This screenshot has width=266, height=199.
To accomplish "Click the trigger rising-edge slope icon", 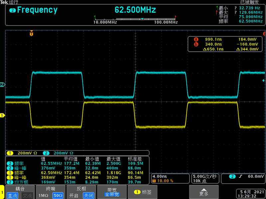I will pos(240,176).
